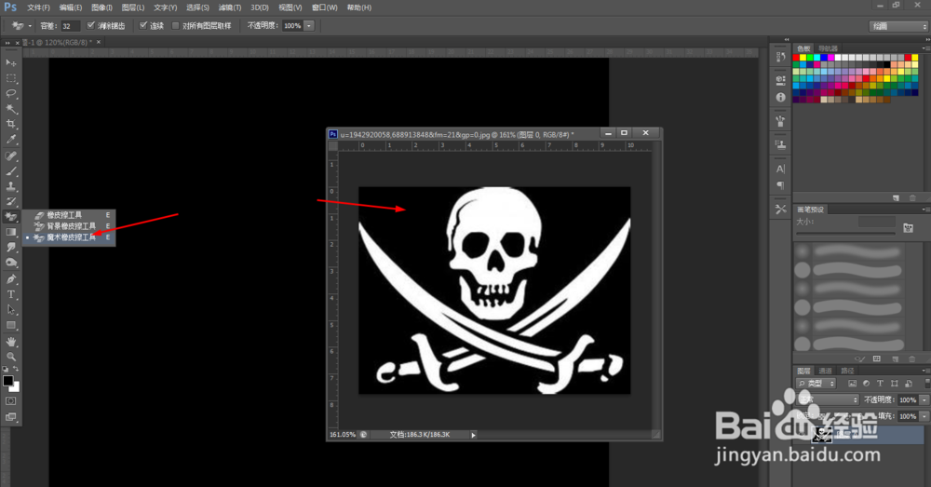The image size is (931, 487).
Task: Select the History Brush tool
Action: pyautogui.click(x=10, y=202)
